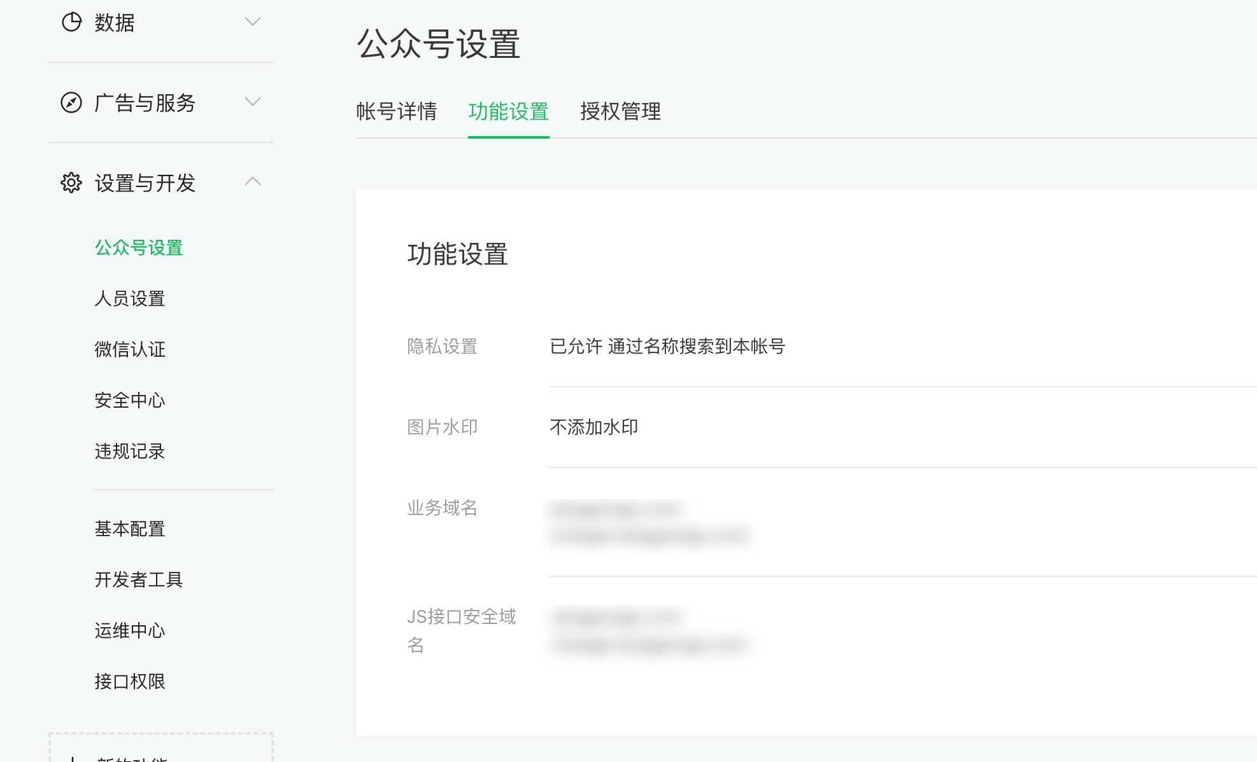Viewport: 1257px width, 762px height.
Task: Switch to the 帐号详情 tab
Action: coord(396,111)
